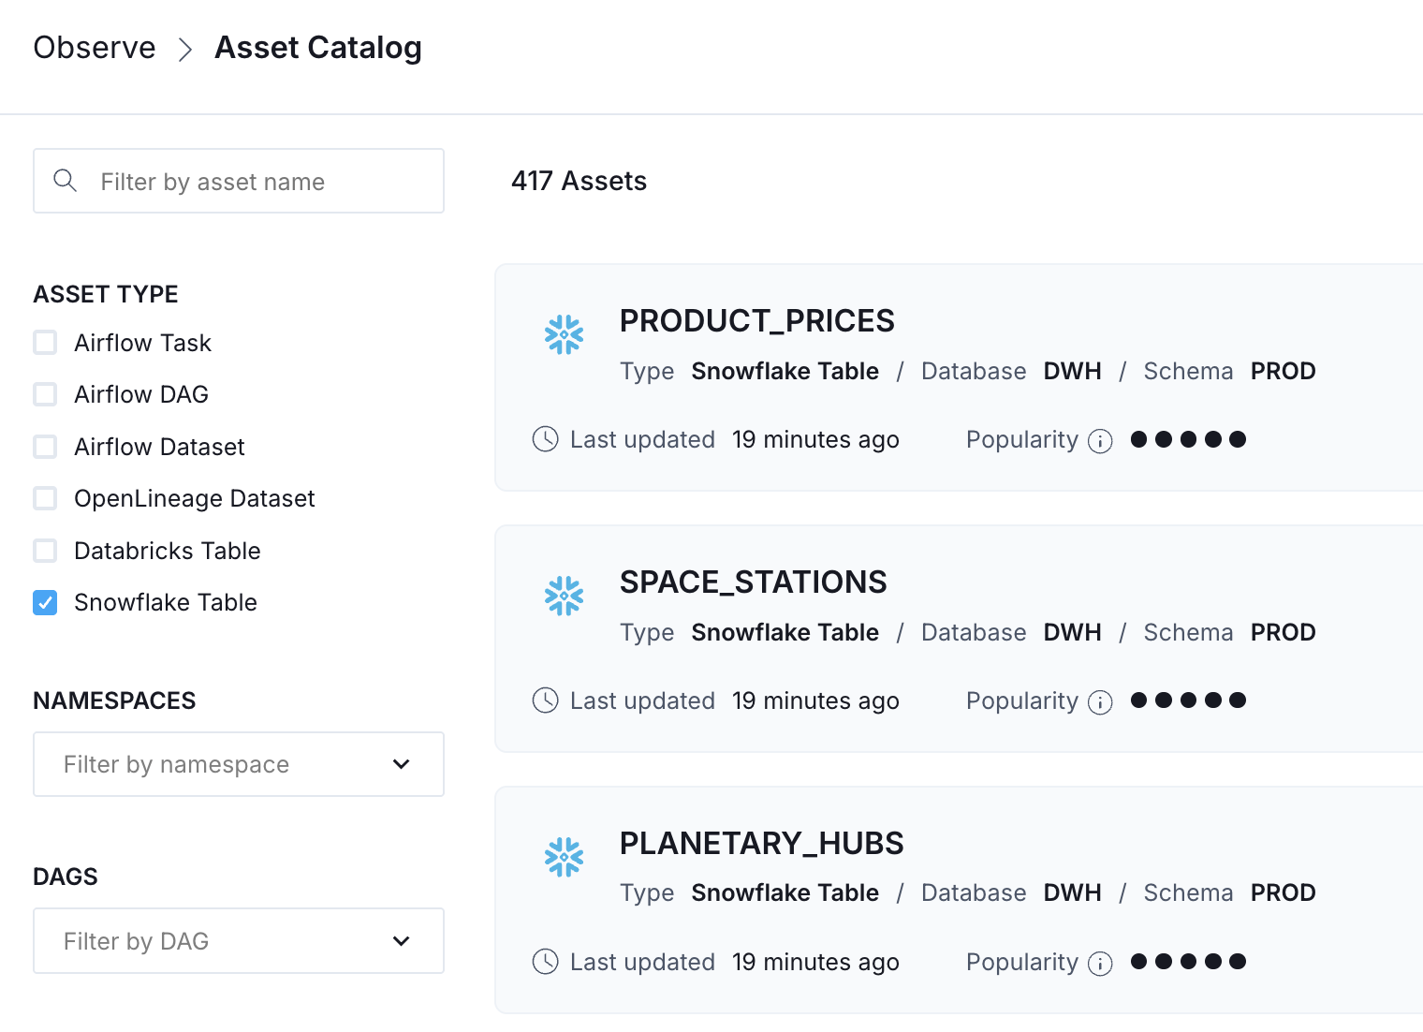Click the search magnifier icon in the filter box
Image resolution: width=1423 pixels, height=1032 pixels.
65,180
